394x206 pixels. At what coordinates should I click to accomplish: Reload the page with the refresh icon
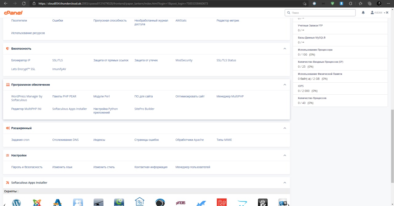coord(24,4)
